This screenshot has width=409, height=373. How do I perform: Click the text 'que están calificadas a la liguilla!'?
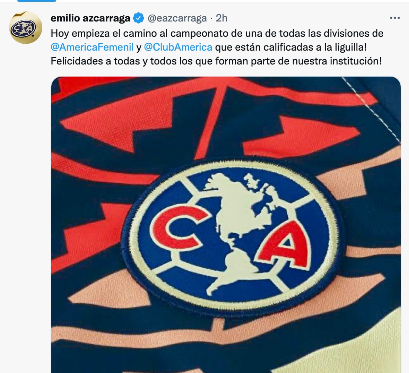(291, 47)
